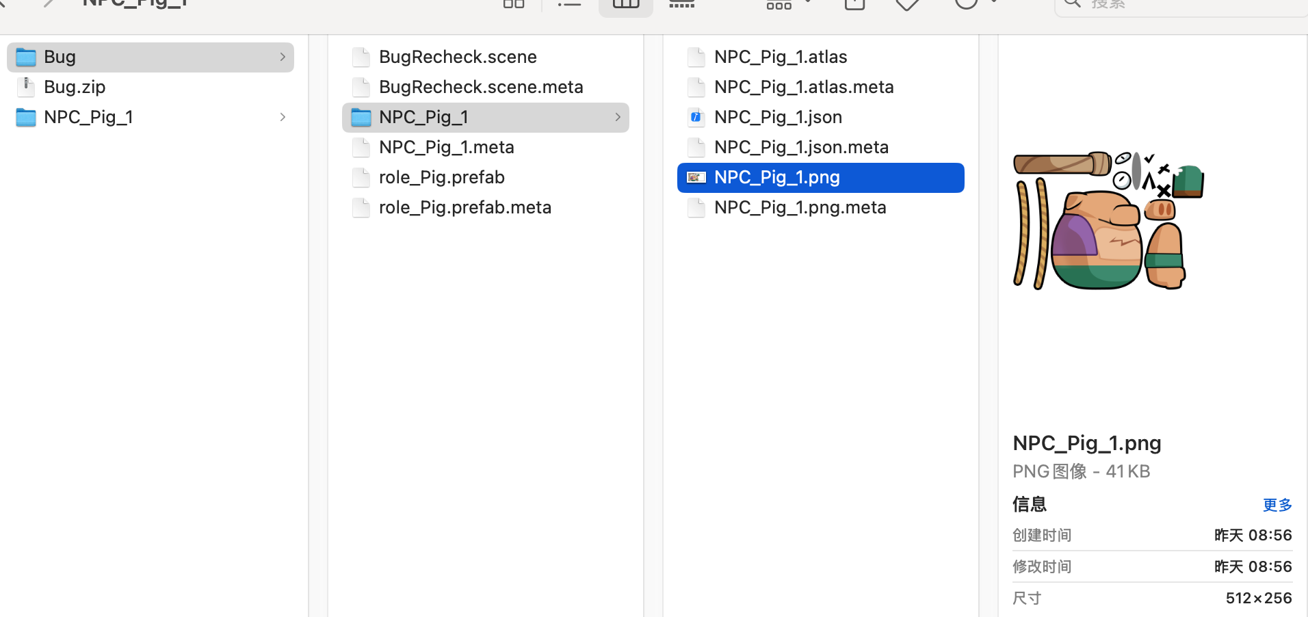Click the NPC_Pig_1.json file icon
Screen dimensions: 1308x617
click(696, 117)
